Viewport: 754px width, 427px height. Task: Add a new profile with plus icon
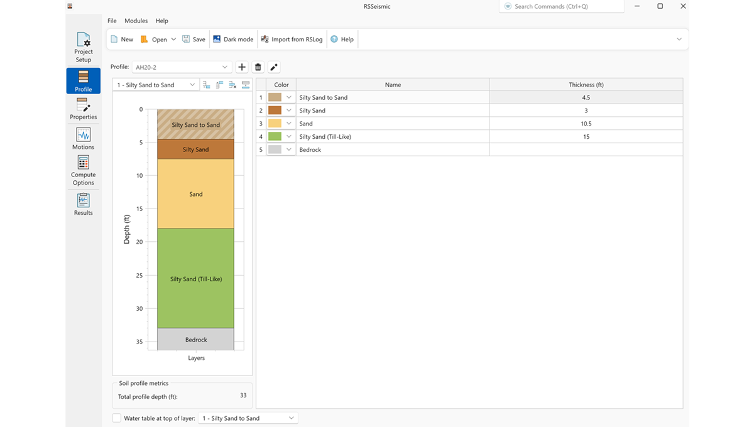click(242, 67)
